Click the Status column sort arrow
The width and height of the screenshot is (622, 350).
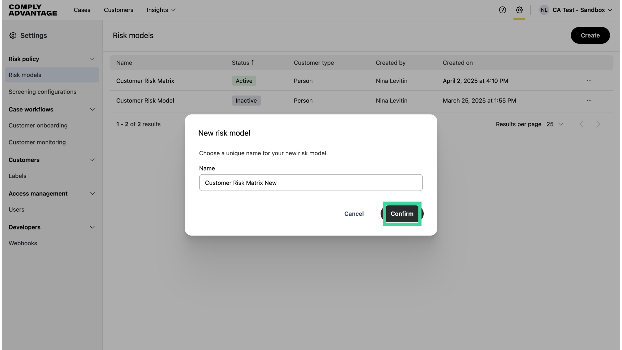(x=253, y=63)
